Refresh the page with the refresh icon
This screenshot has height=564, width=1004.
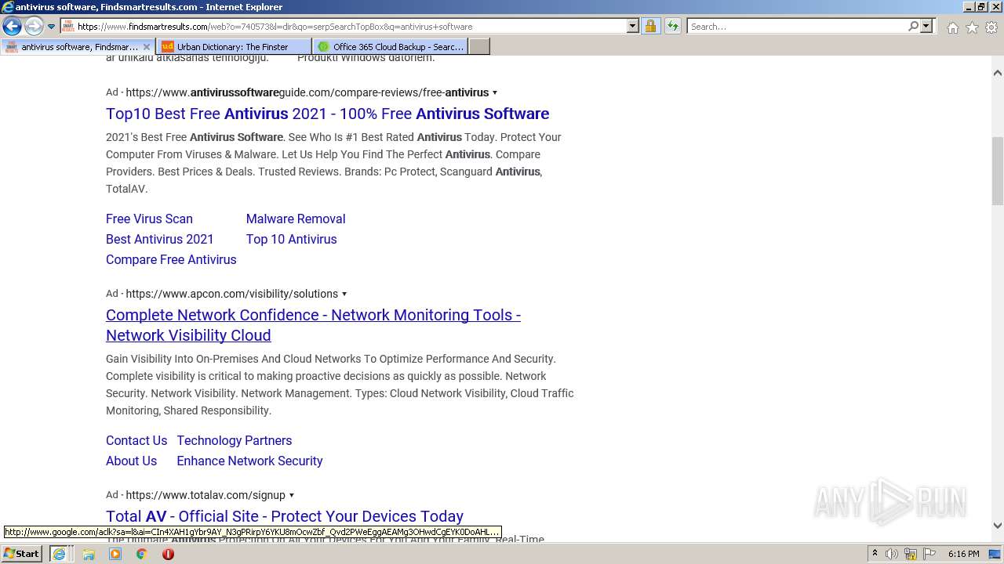click(x=673, y=26)
